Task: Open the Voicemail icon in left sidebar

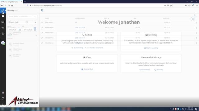Action: [x=3, y=28]
